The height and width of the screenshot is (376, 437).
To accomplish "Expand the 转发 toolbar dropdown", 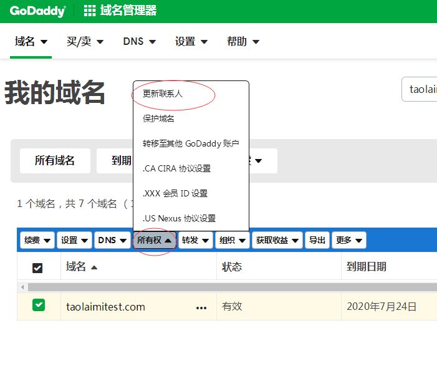I will (195, 240).
